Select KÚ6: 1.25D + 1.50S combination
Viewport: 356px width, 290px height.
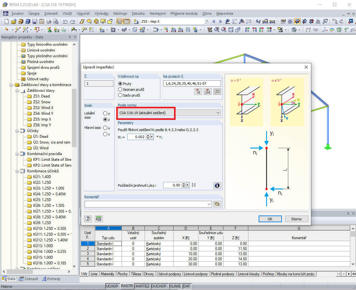click(49, 205)
